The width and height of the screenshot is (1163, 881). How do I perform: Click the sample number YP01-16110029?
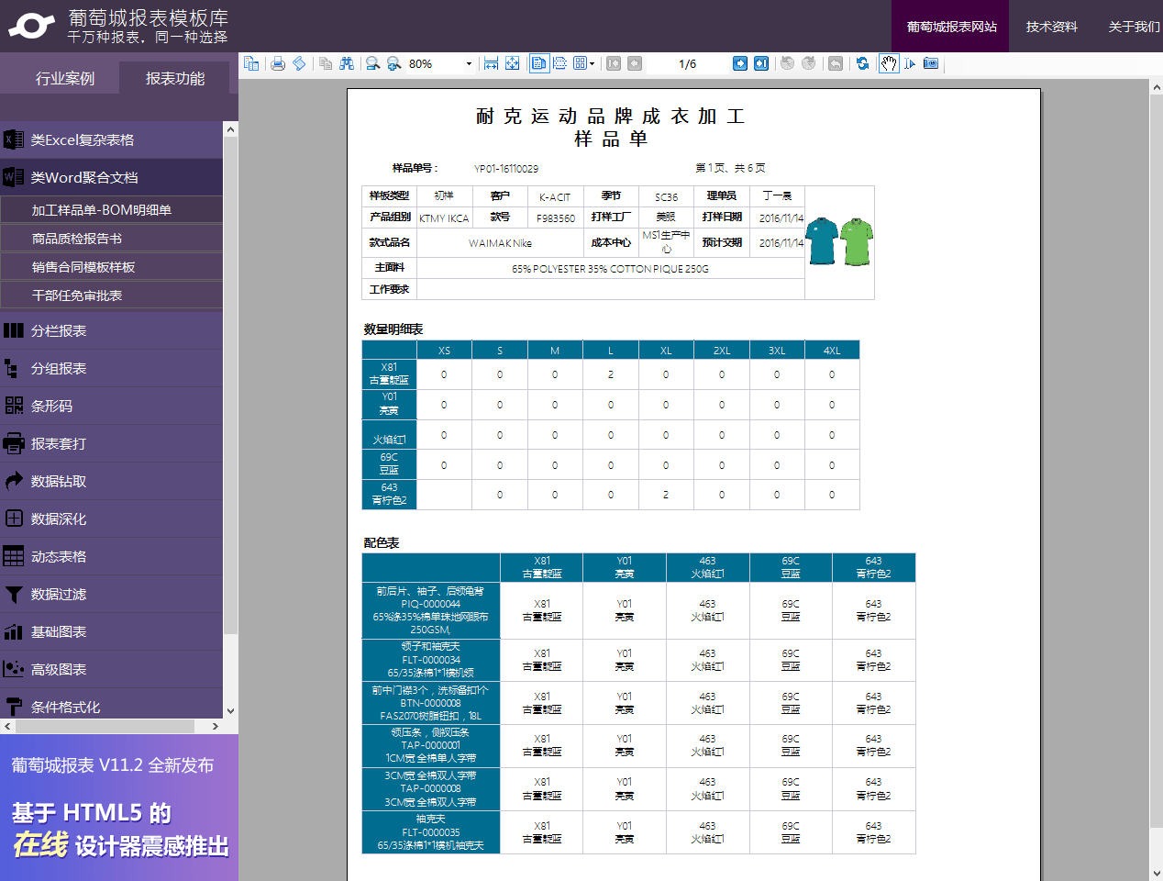pos(506,169)
